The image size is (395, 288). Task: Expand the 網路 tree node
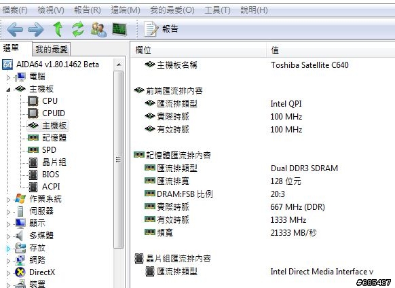tap(8, 261)
